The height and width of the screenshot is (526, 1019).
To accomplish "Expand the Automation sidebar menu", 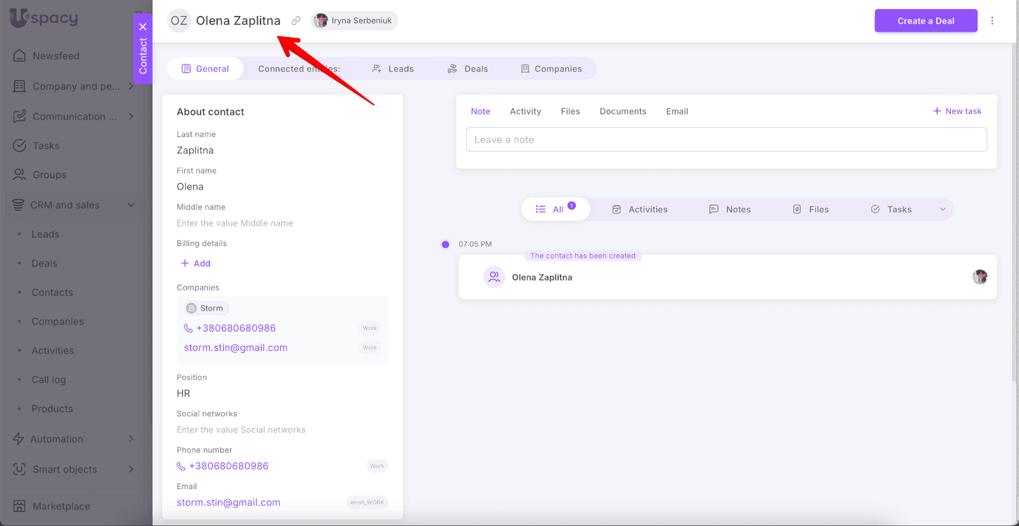I will 131,439.
